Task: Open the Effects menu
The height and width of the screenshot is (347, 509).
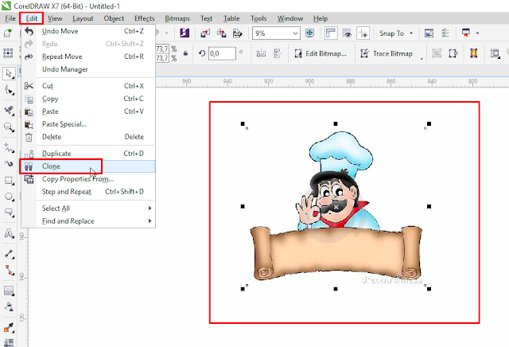Action: (144, 18)
